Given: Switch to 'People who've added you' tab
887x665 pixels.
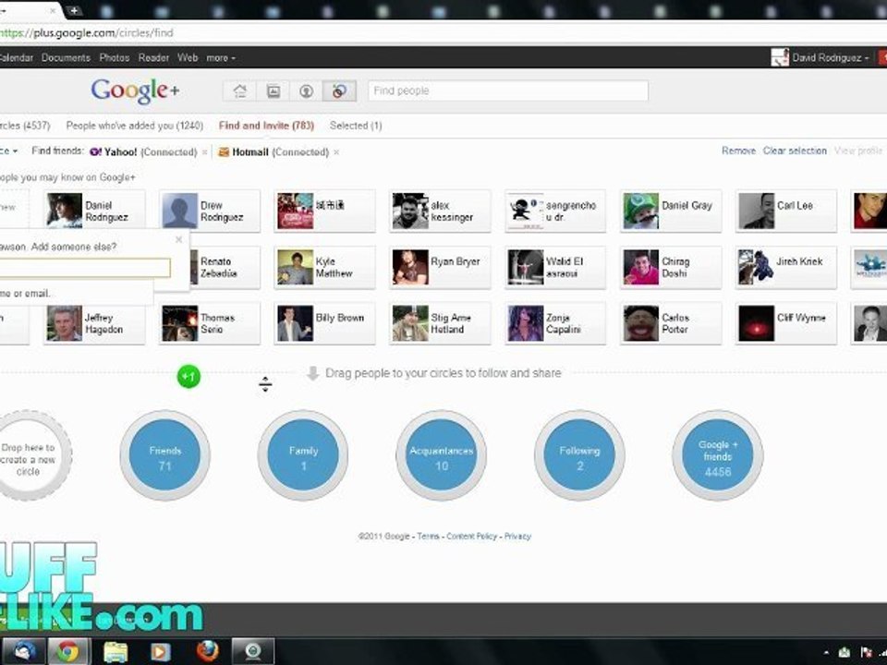Looking at the screenshot, I should [135, 126].
